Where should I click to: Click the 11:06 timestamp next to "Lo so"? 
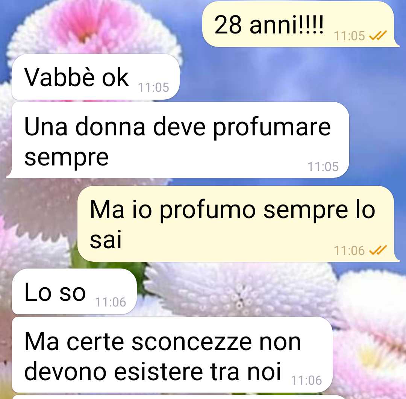click(111, 302)
